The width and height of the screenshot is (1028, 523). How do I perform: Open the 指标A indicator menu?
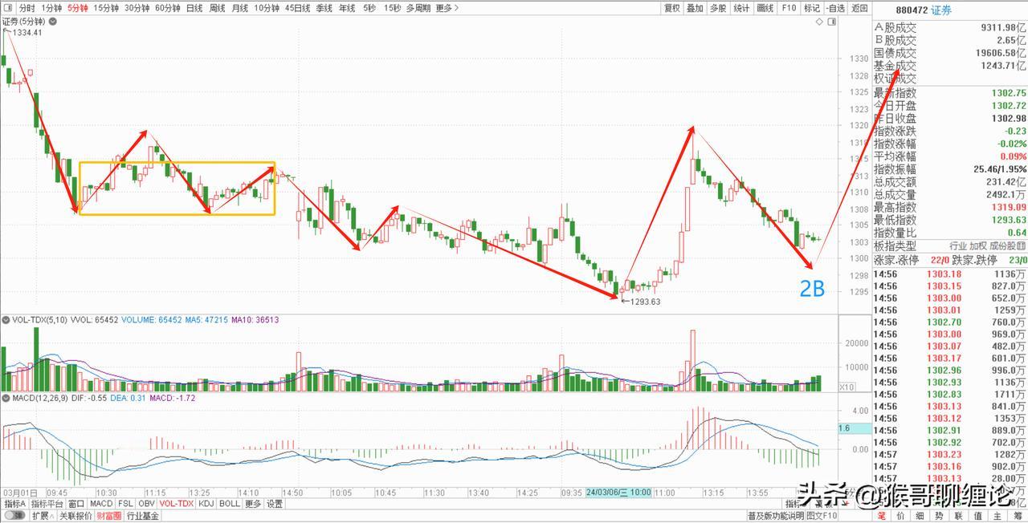click(x=15, y=504)
